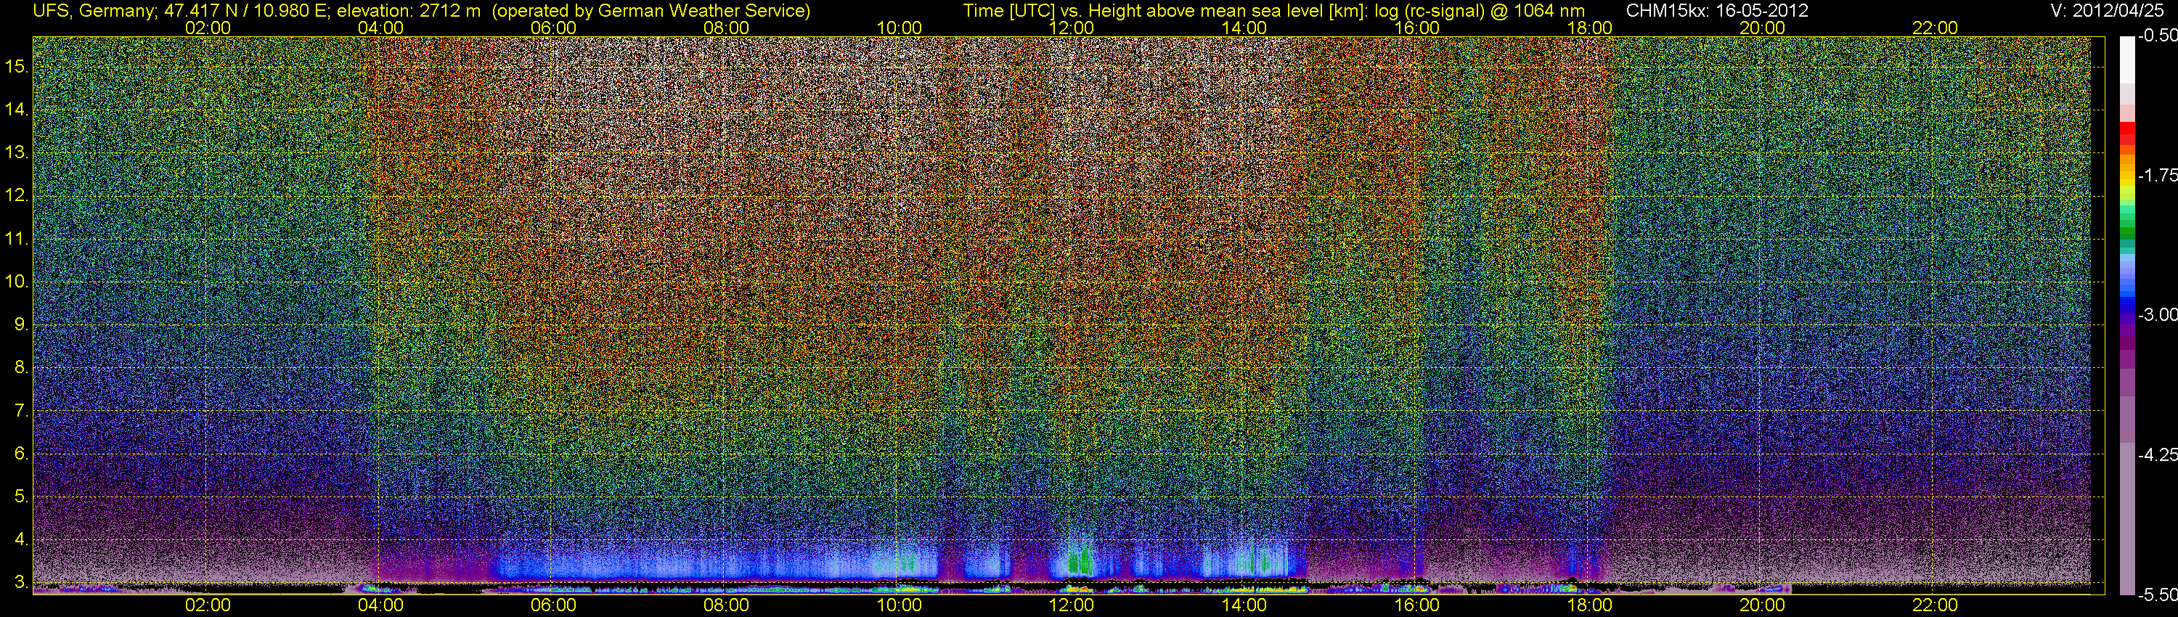This screenshot has width=2178, height=617.
Task: Click the text '(operated by German Weather Service)'
Action: 650,11
